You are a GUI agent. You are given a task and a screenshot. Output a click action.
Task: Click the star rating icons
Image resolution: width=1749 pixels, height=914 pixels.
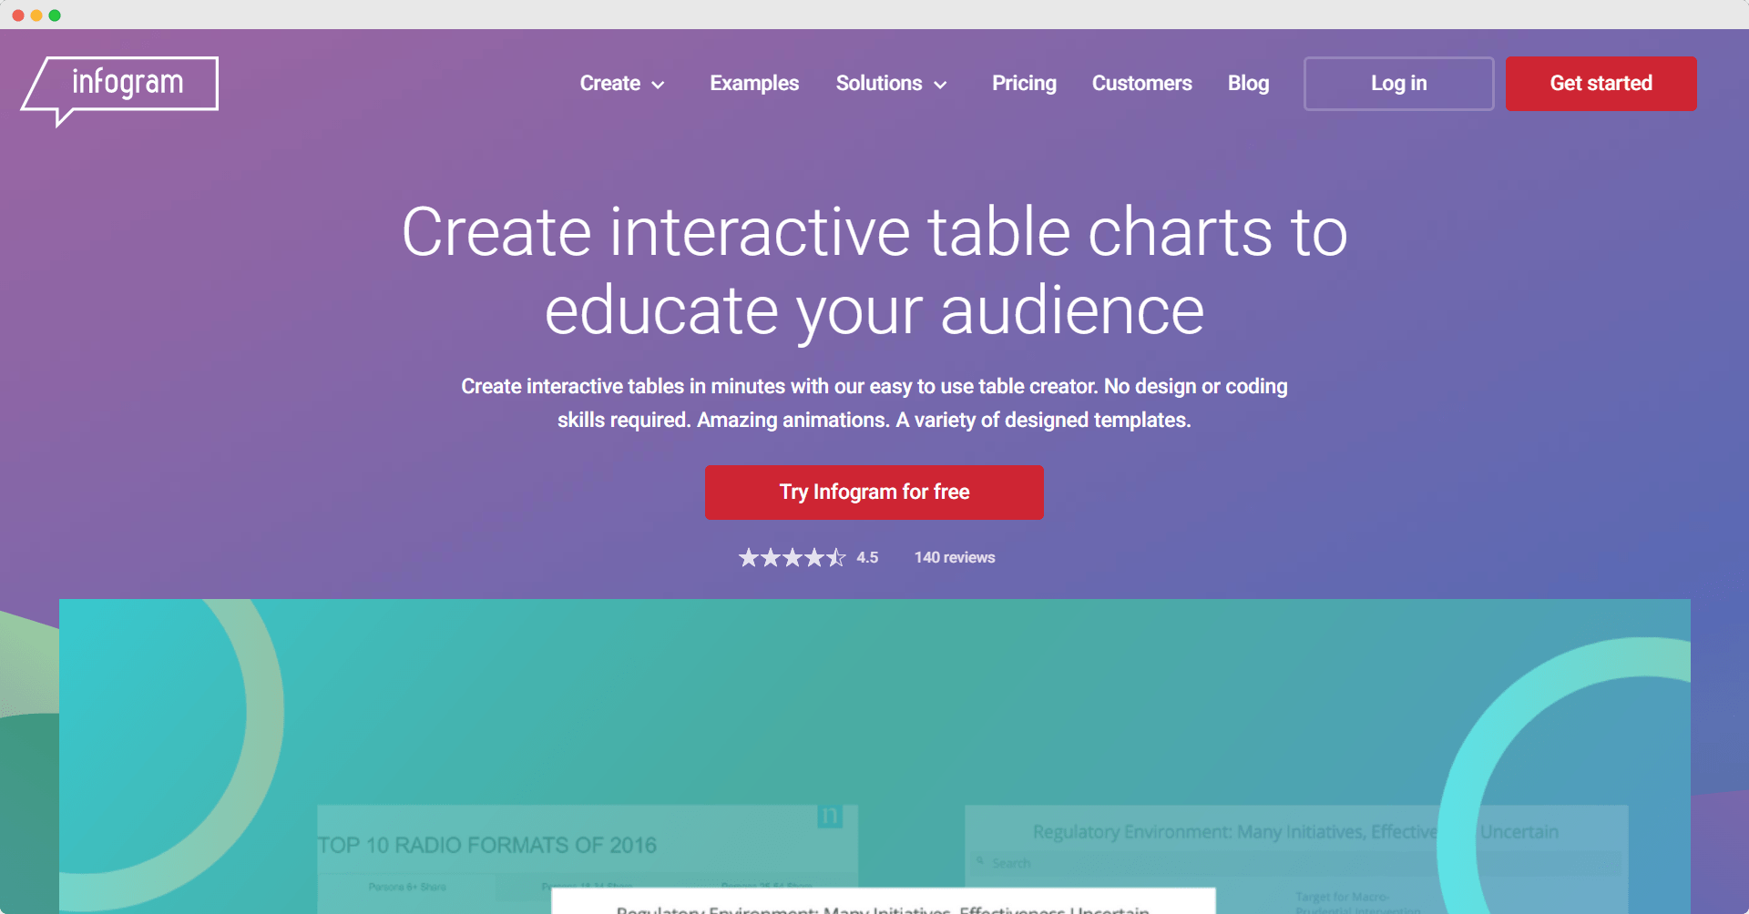(x=792, y=557)
